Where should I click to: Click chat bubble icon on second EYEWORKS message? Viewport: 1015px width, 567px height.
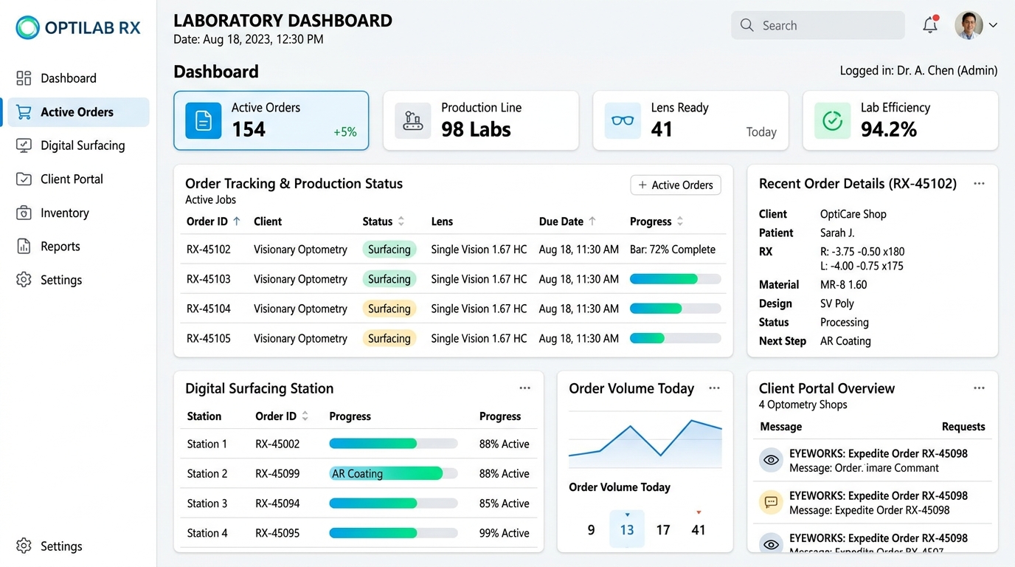771,502
